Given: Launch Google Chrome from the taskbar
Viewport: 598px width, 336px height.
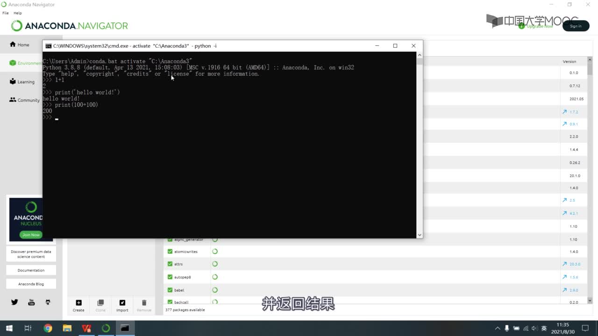Looking at the screenshot, I should point(48,328).
